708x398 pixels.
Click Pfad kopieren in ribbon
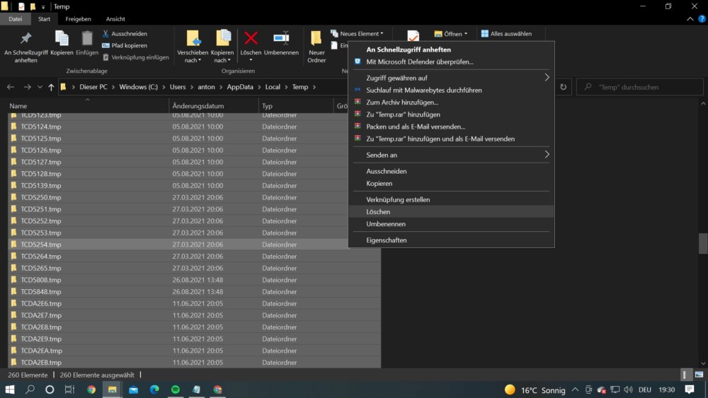125,45
